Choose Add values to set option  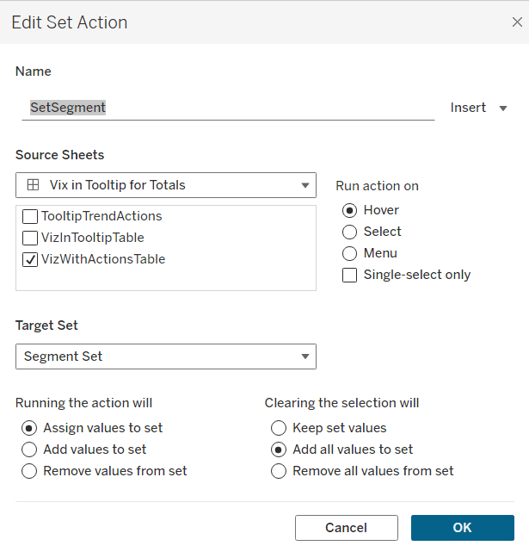click(29, 449)
